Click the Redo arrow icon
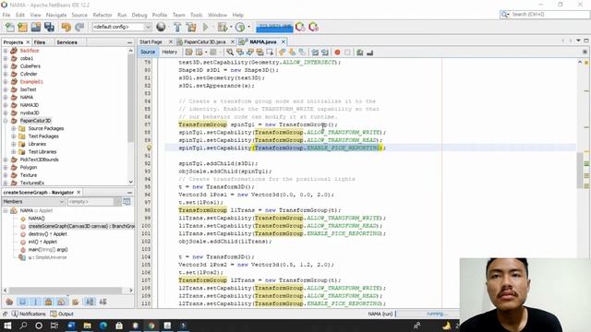 [x=79, y=27]
